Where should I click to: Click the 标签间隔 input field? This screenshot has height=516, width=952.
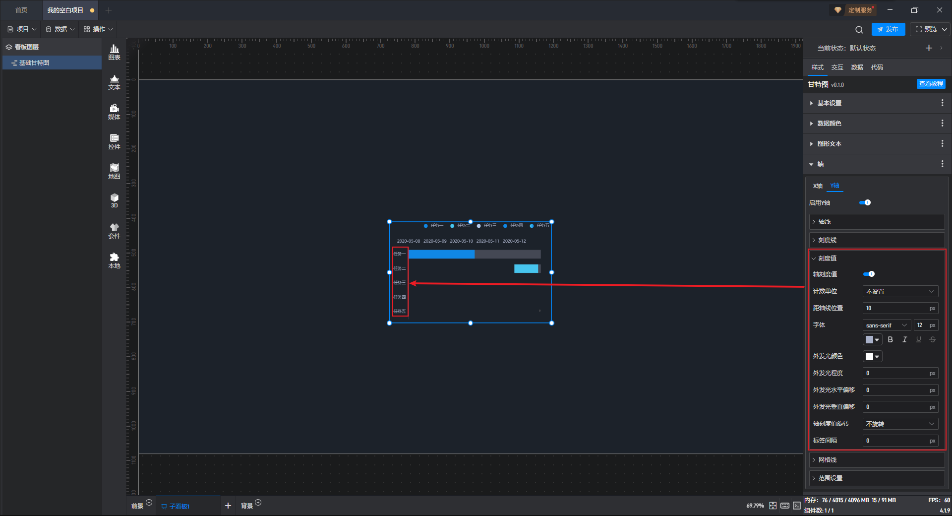[x=900, y=441]
